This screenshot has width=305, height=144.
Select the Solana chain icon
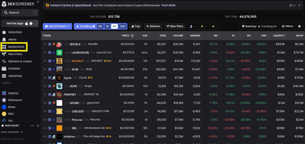coord(4,93)
